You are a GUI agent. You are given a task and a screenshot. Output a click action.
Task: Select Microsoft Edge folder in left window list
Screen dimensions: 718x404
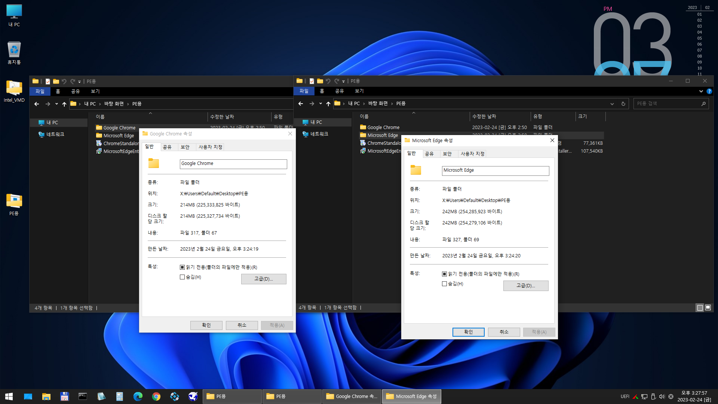119,136
